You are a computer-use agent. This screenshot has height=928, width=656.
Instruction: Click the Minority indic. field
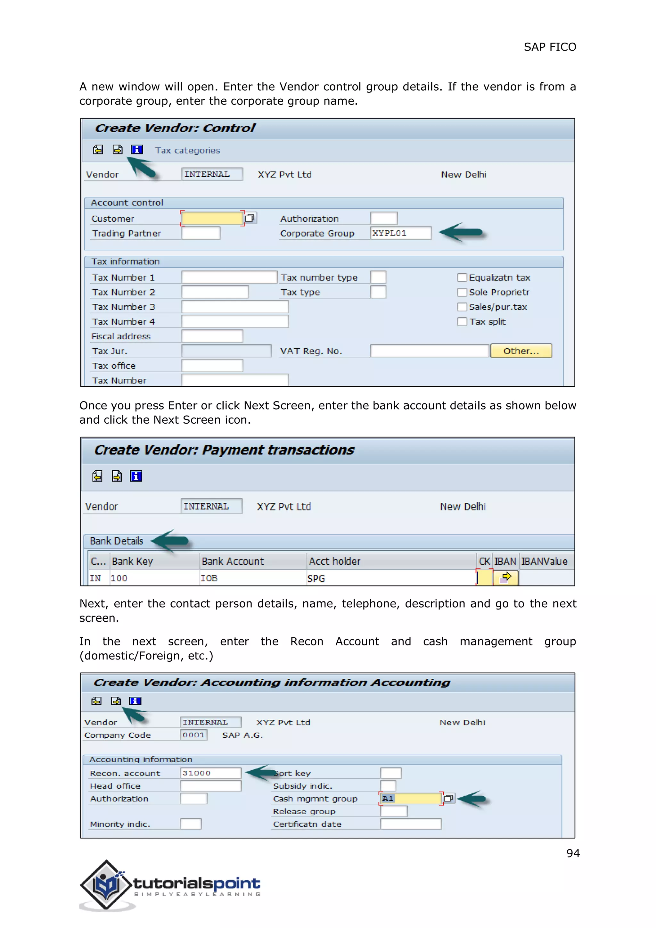[191, 824]
